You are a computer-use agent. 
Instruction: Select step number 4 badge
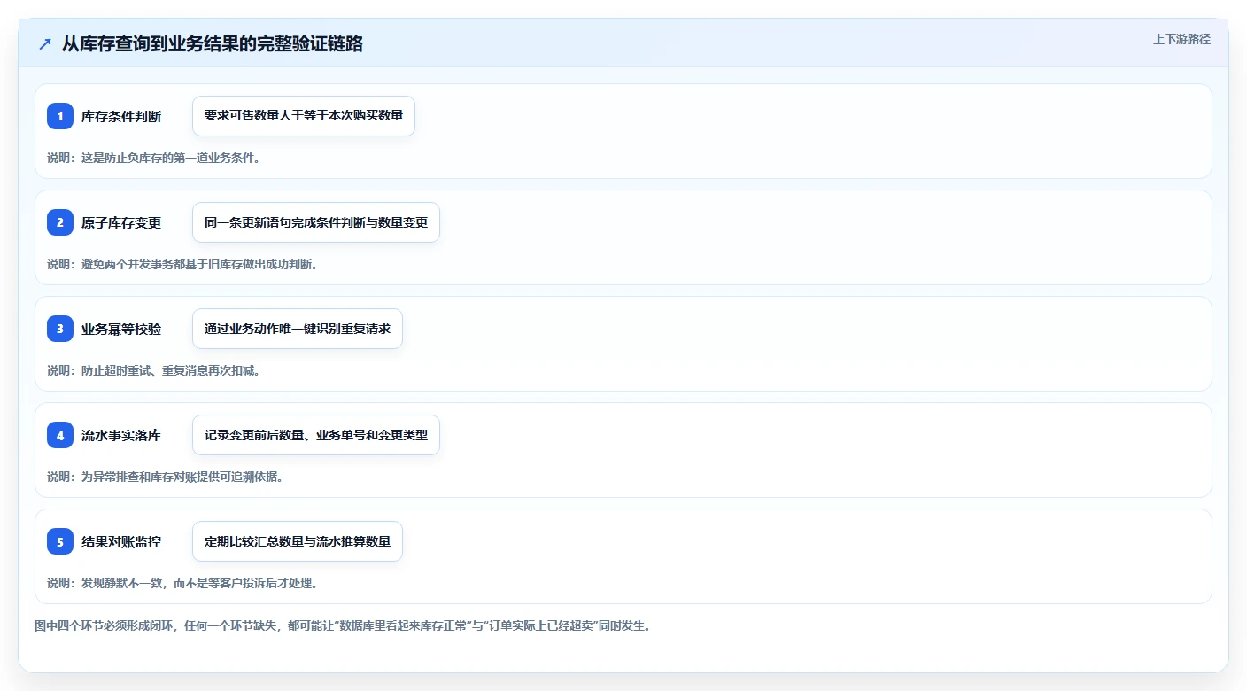(x=60, y=435)
